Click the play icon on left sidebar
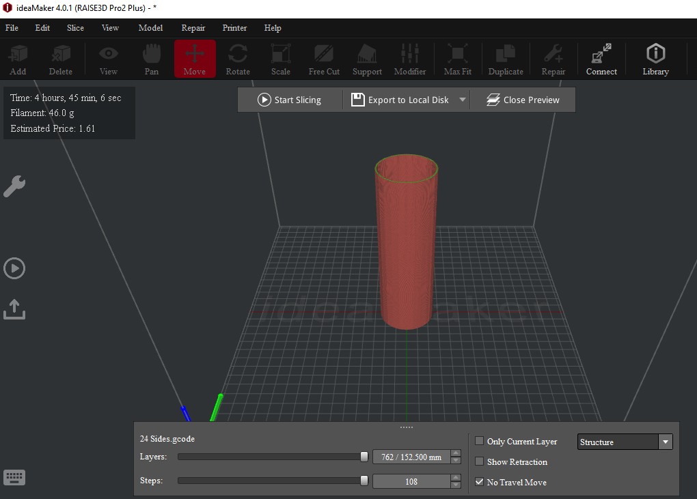Image resolution: width=697 pixels, height=499 pixels. 14,268
